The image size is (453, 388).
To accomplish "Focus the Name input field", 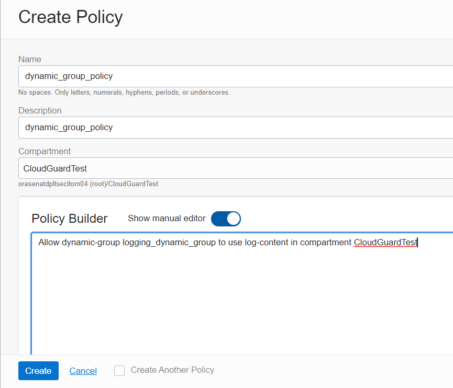I will (x=236, y=76).
